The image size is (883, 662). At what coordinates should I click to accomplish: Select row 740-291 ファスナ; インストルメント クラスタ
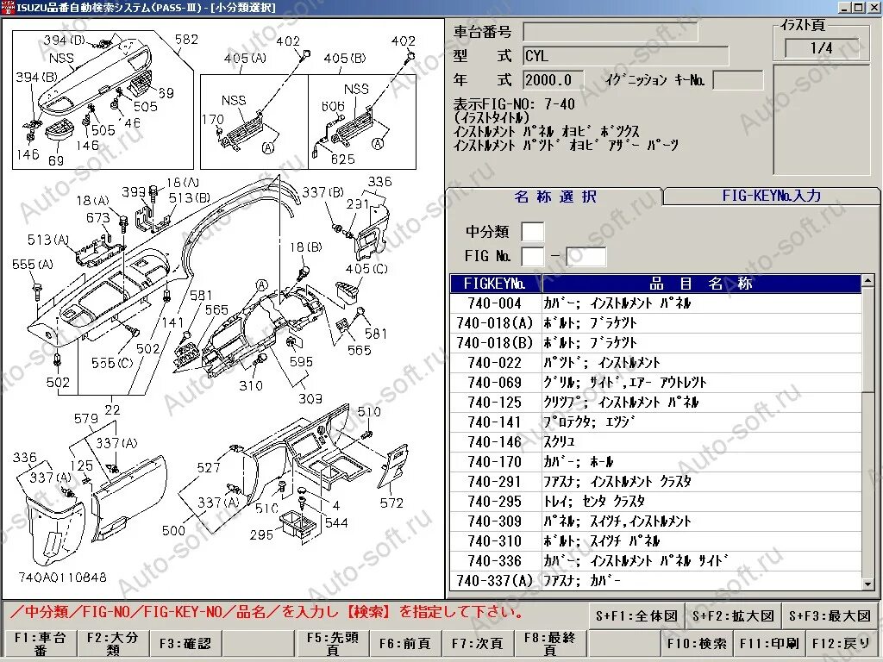(656, 482)
